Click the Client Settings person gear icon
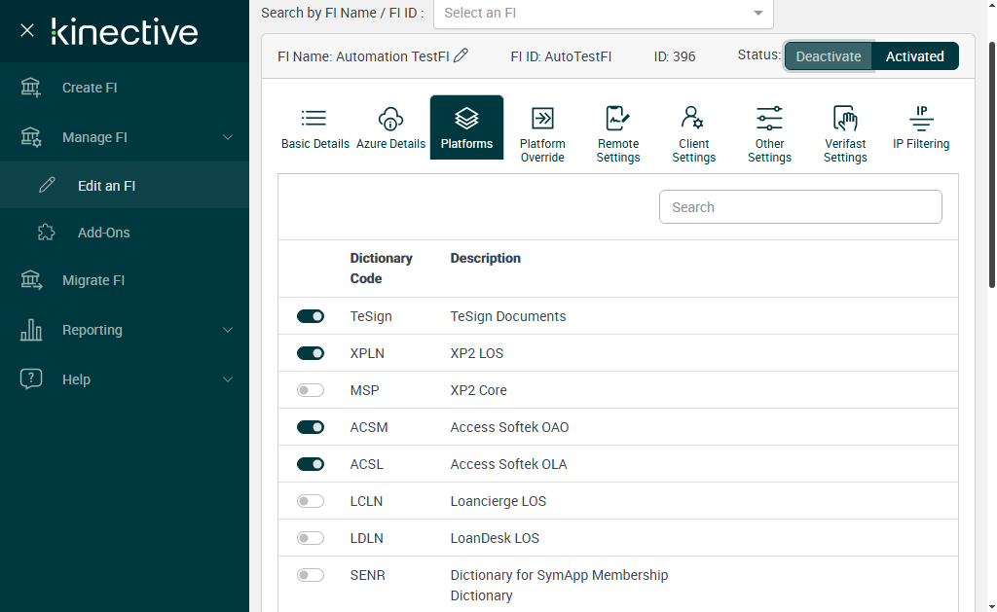This screenshot has width=997, height=612. [x=692, y=118]
